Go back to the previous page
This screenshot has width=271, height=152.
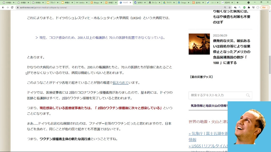[x=3, y=7]
